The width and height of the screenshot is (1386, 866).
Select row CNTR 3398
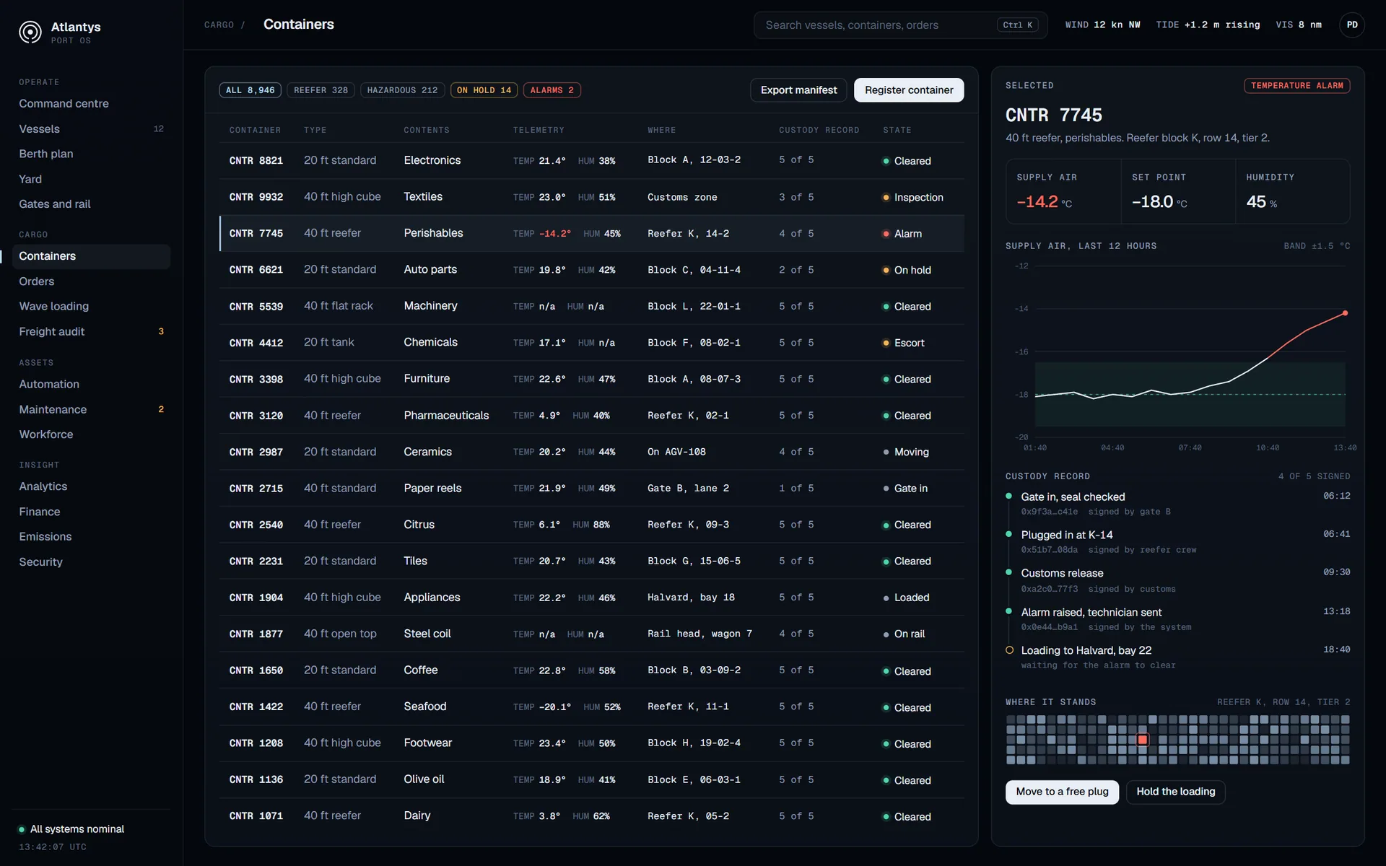[591, 379]
